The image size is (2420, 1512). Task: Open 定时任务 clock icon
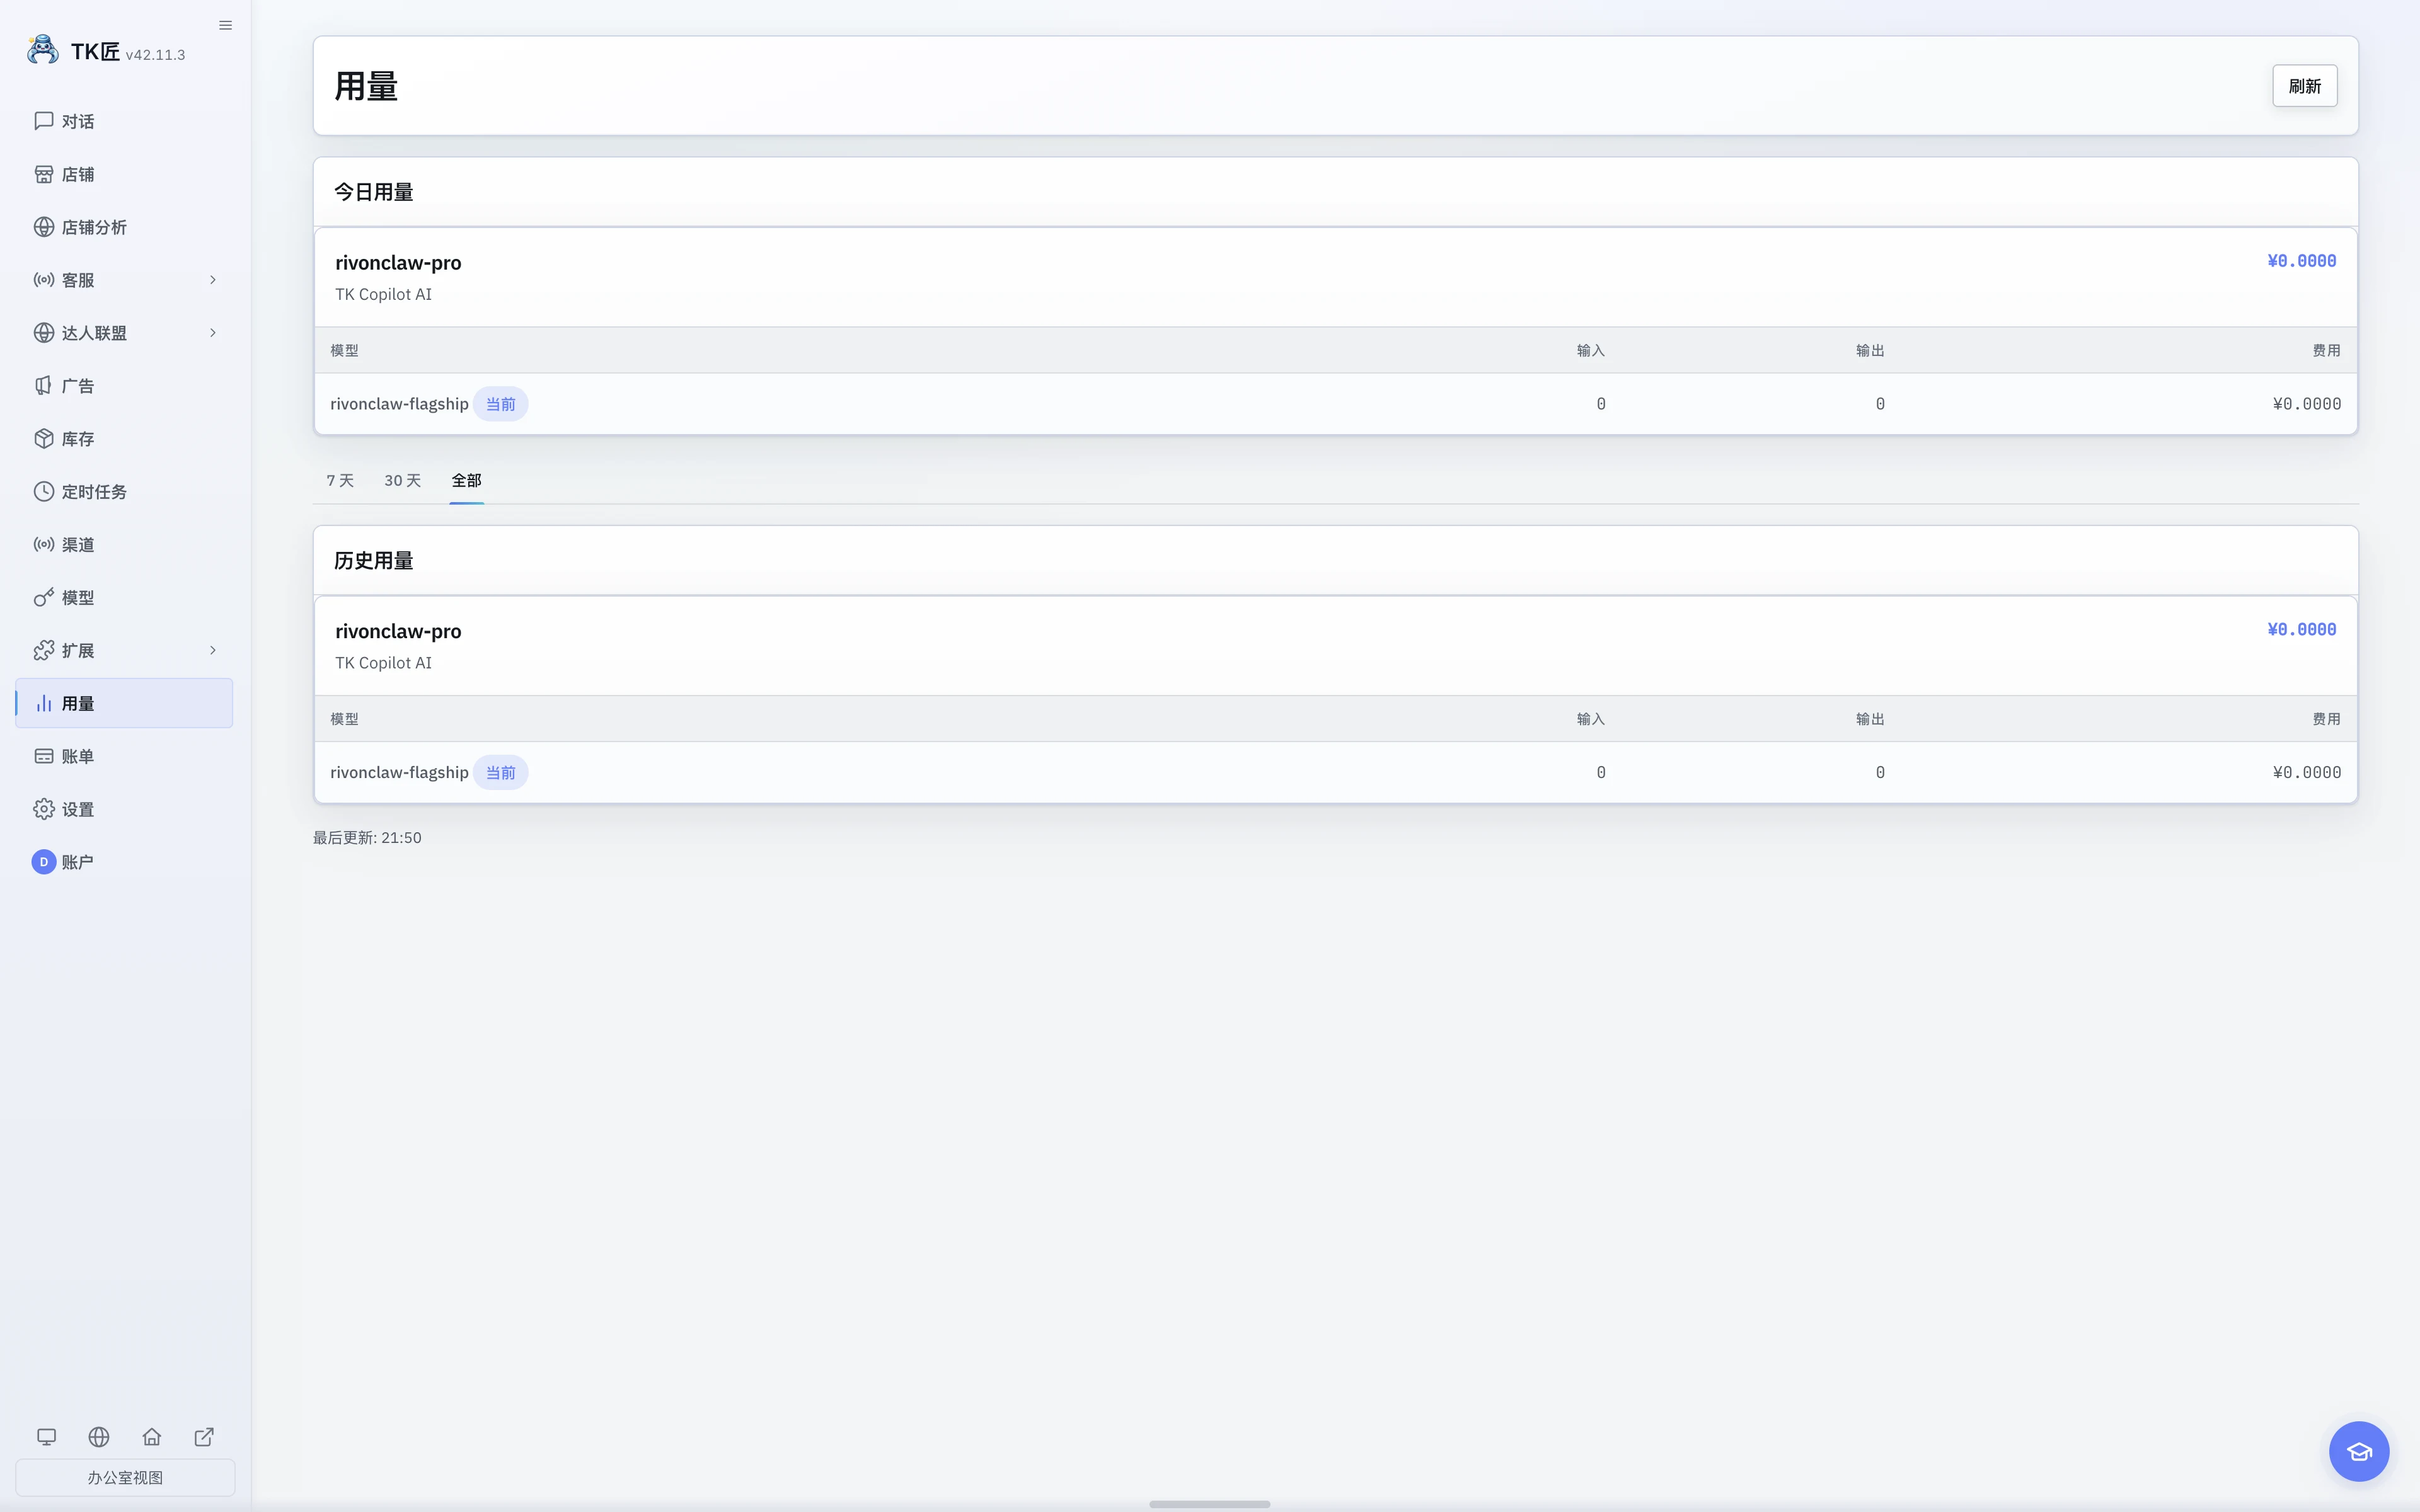43,492
